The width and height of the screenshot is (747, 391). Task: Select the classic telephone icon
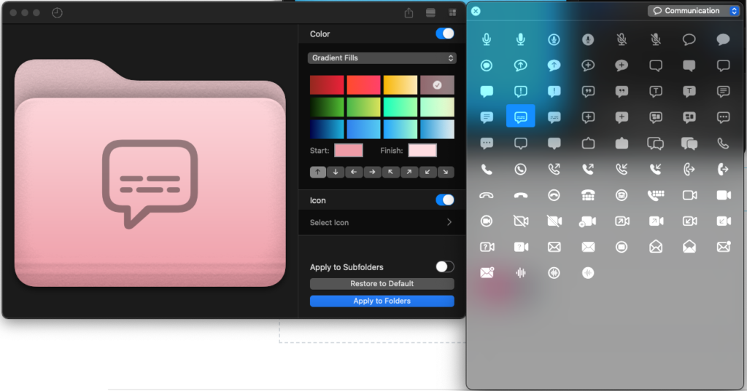588,195
